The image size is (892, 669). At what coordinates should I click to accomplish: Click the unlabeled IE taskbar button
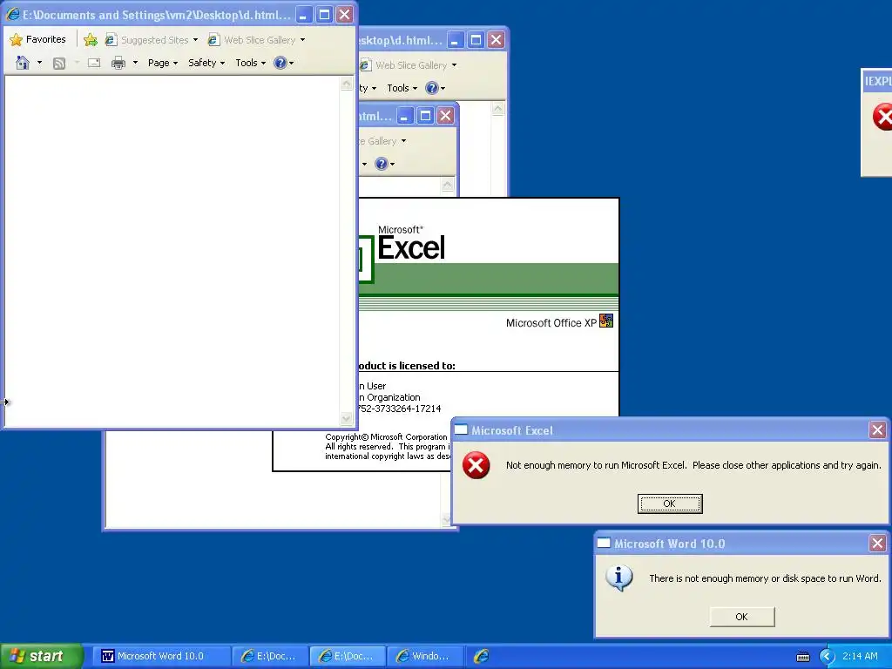tap(481, 656)
